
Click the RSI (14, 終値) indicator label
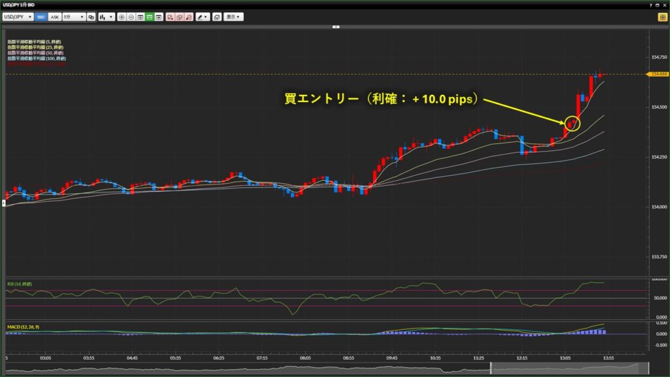20,283
